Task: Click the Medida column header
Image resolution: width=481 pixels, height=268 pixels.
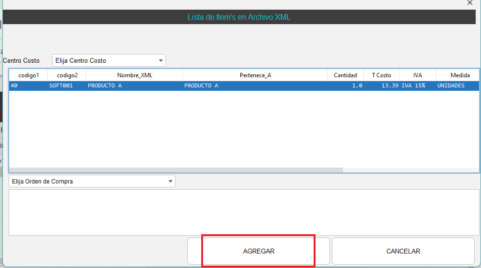Action: point(459,75)
